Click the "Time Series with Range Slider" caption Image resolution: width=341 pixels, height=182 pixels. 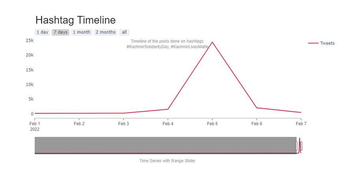(167, 161)
